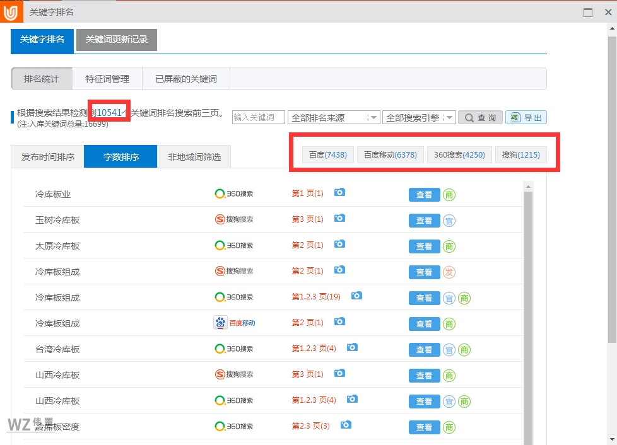
Task: Click the Excel icon on 导出 button
Action: click(515, 117)
